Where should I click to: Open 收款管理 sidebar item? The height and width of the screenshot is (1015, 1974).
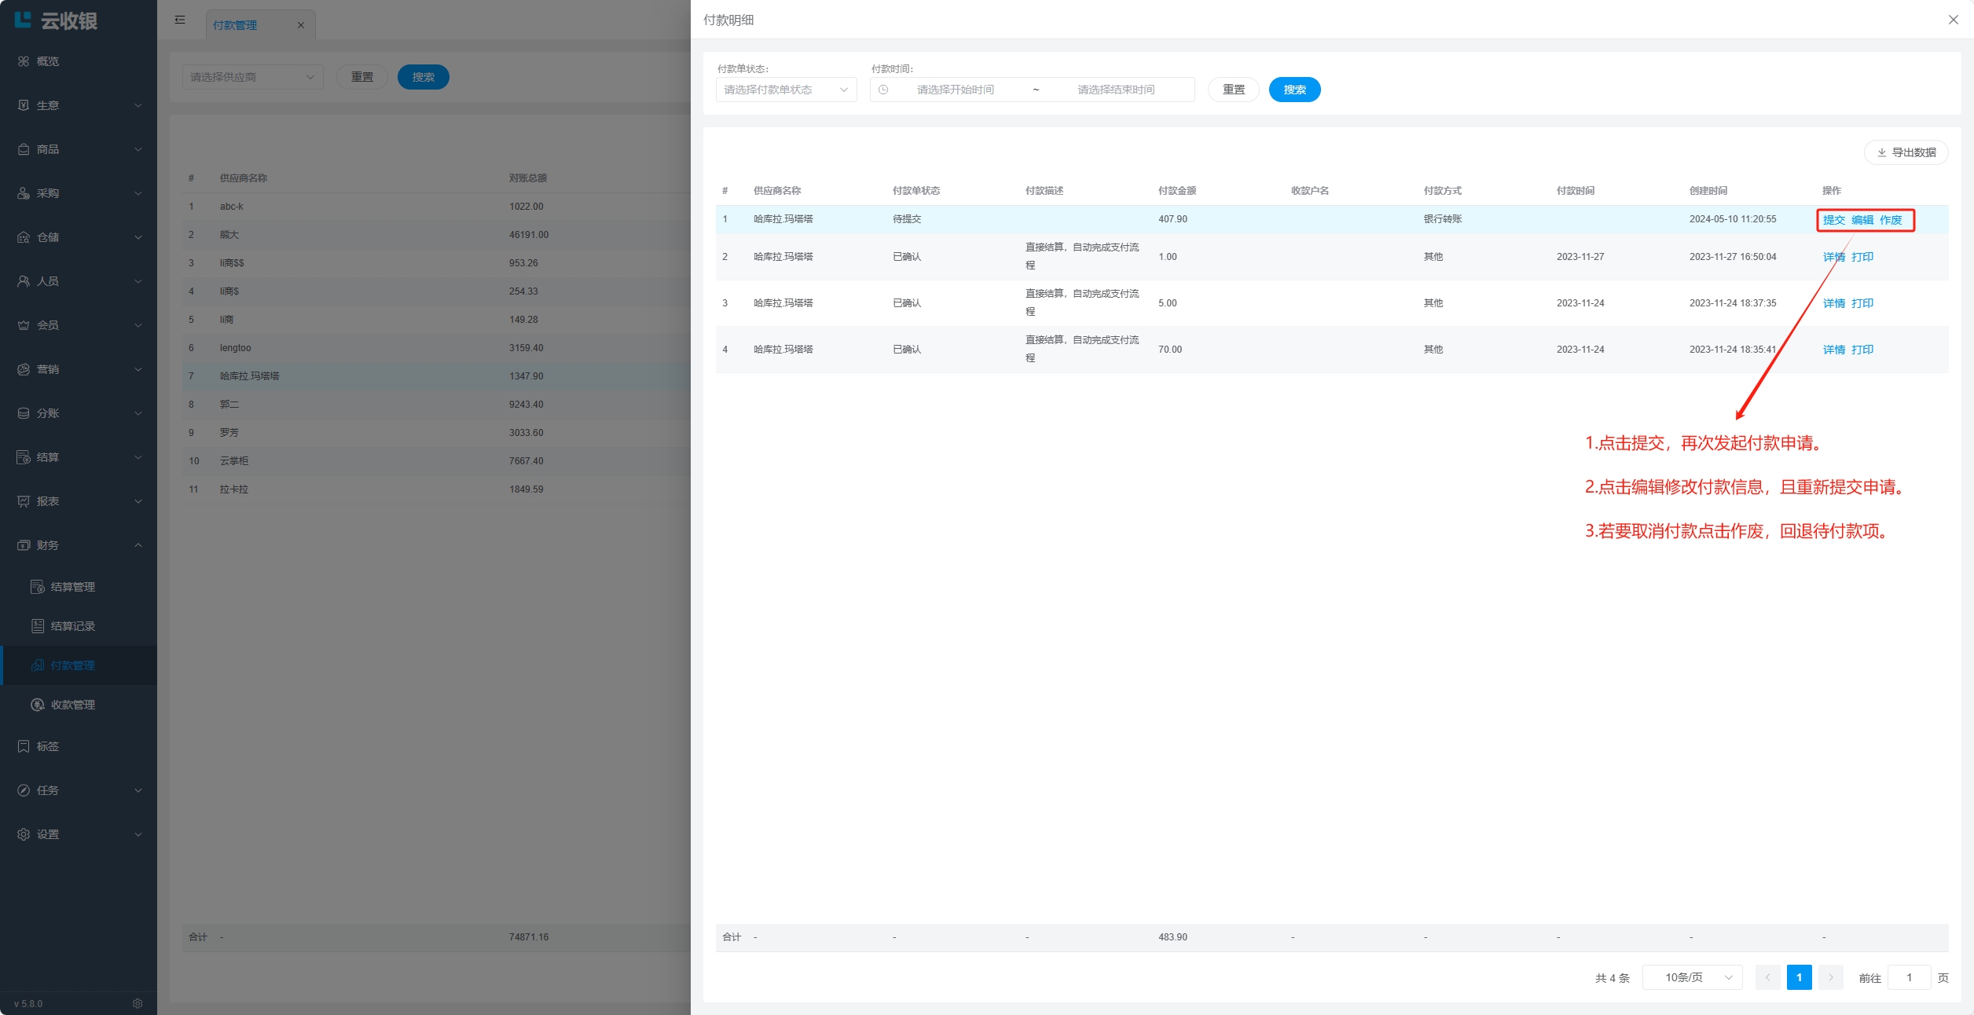72,705
